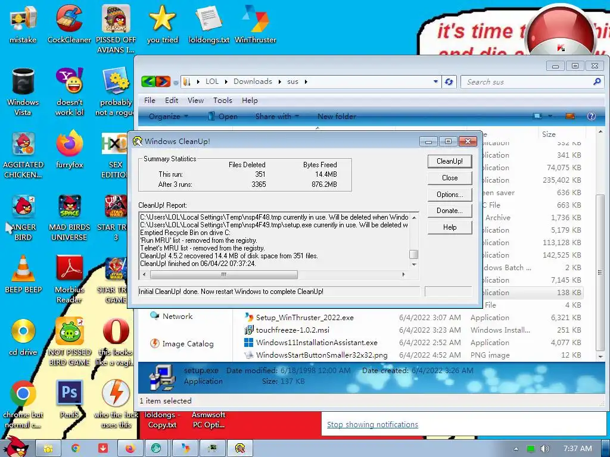Open the address bar history dropdown
The height and width of the screenshot is (457, 610).
[435, 82]
